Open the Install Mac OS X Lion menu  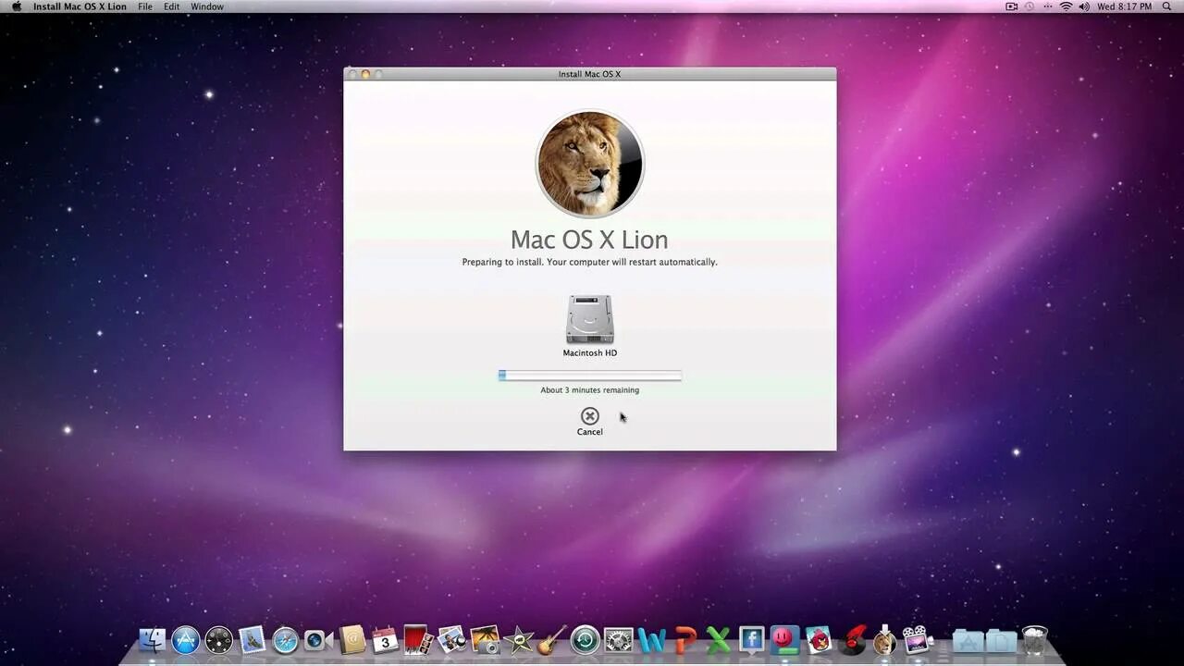(x=80, y=6)
